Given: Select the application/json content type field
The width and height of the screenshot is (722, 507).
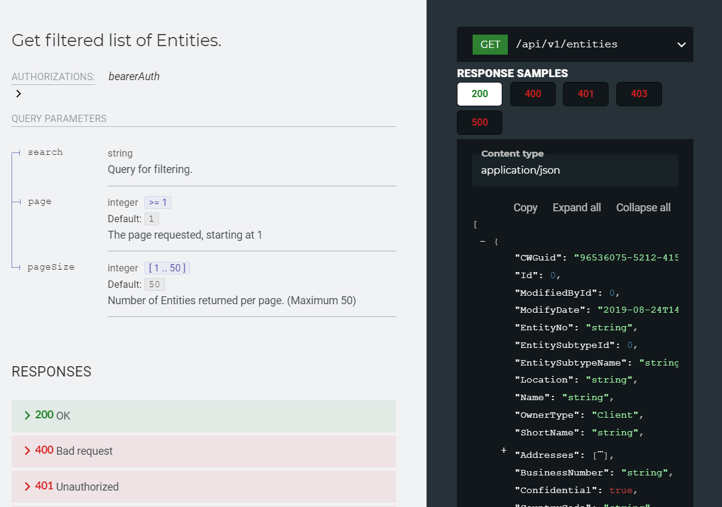Looking at the screenshot, I should (575, 170).
